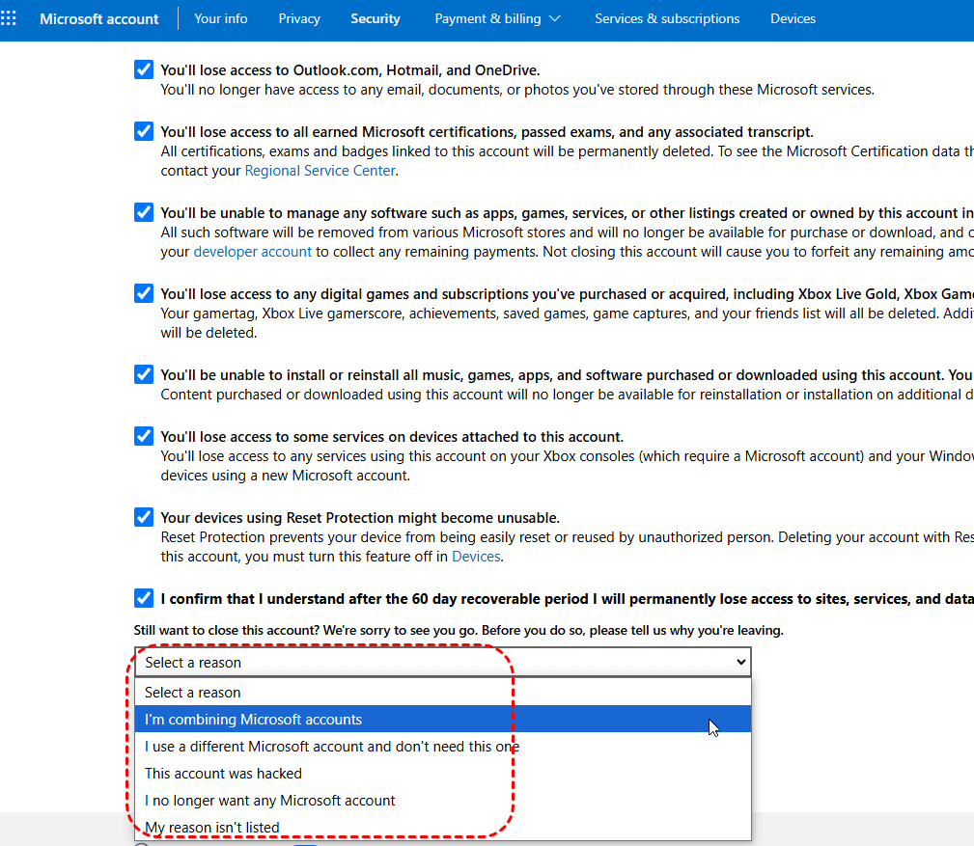Open the Regional Service Center link
Screen dimensions: 974x846
[320, 171]
